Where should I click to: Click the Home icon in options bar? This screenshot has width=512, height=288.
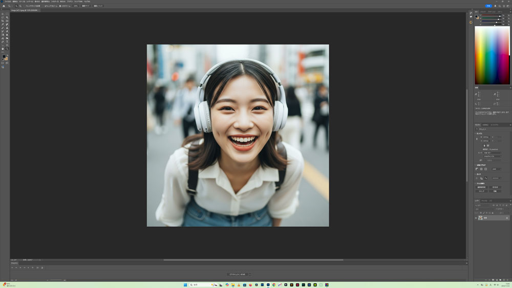coord(4,6)
